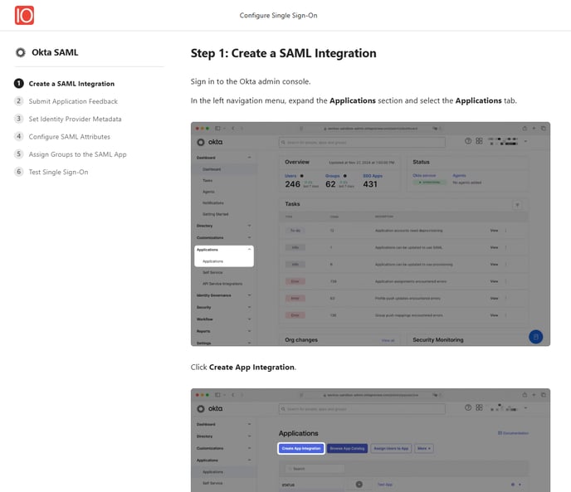Click the Documentation link in Applications screenshot
This screenshot has height=492, width=571.
click(513, 433)
